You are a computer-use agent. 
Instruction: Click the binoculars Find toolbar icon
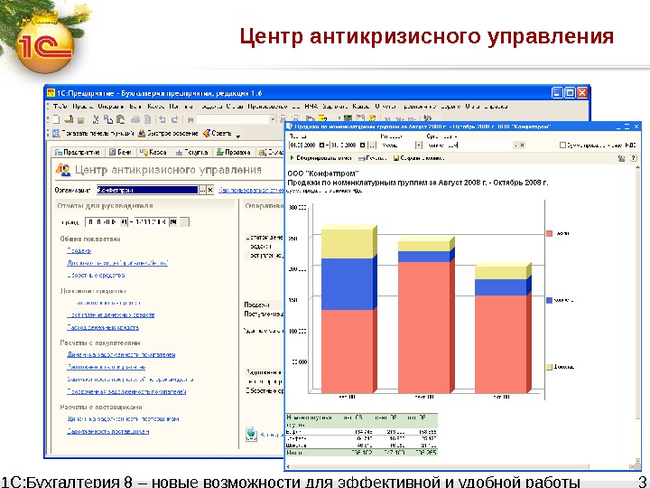(x=190, y=120)
